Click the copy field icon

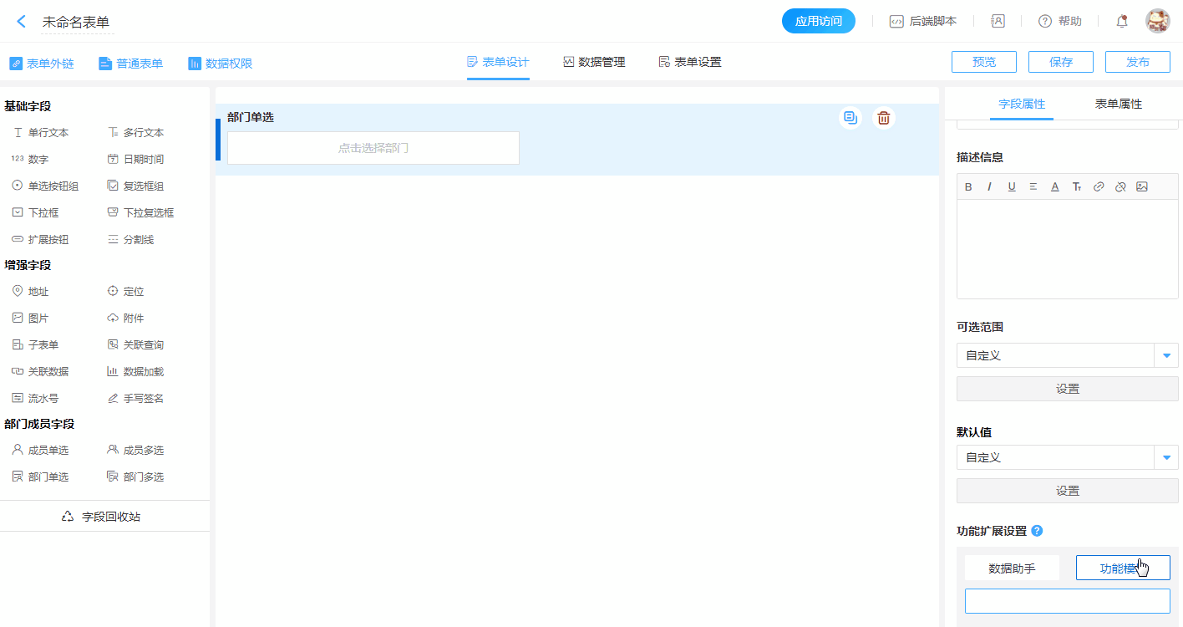(x=850, y=118)
